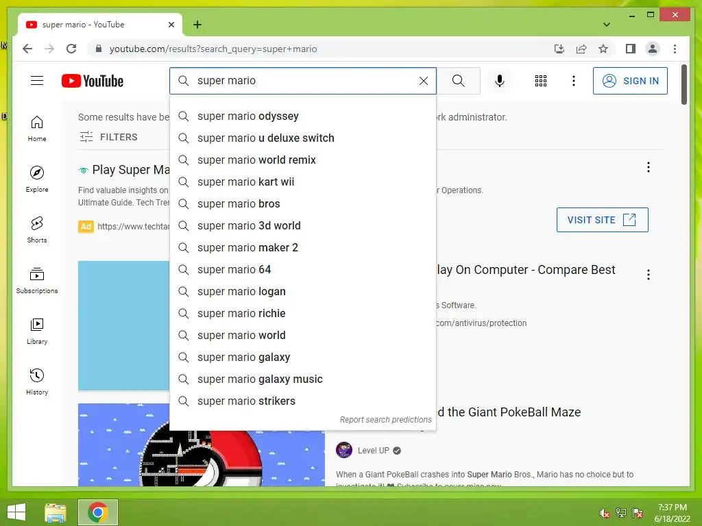Bookmark this page with the star icon
This screenshot has height=526, width=702.
[x=603, y=49]
